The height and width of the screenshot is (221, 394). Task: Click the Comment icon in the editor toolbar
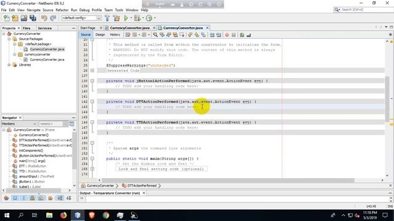pos(242,35)
